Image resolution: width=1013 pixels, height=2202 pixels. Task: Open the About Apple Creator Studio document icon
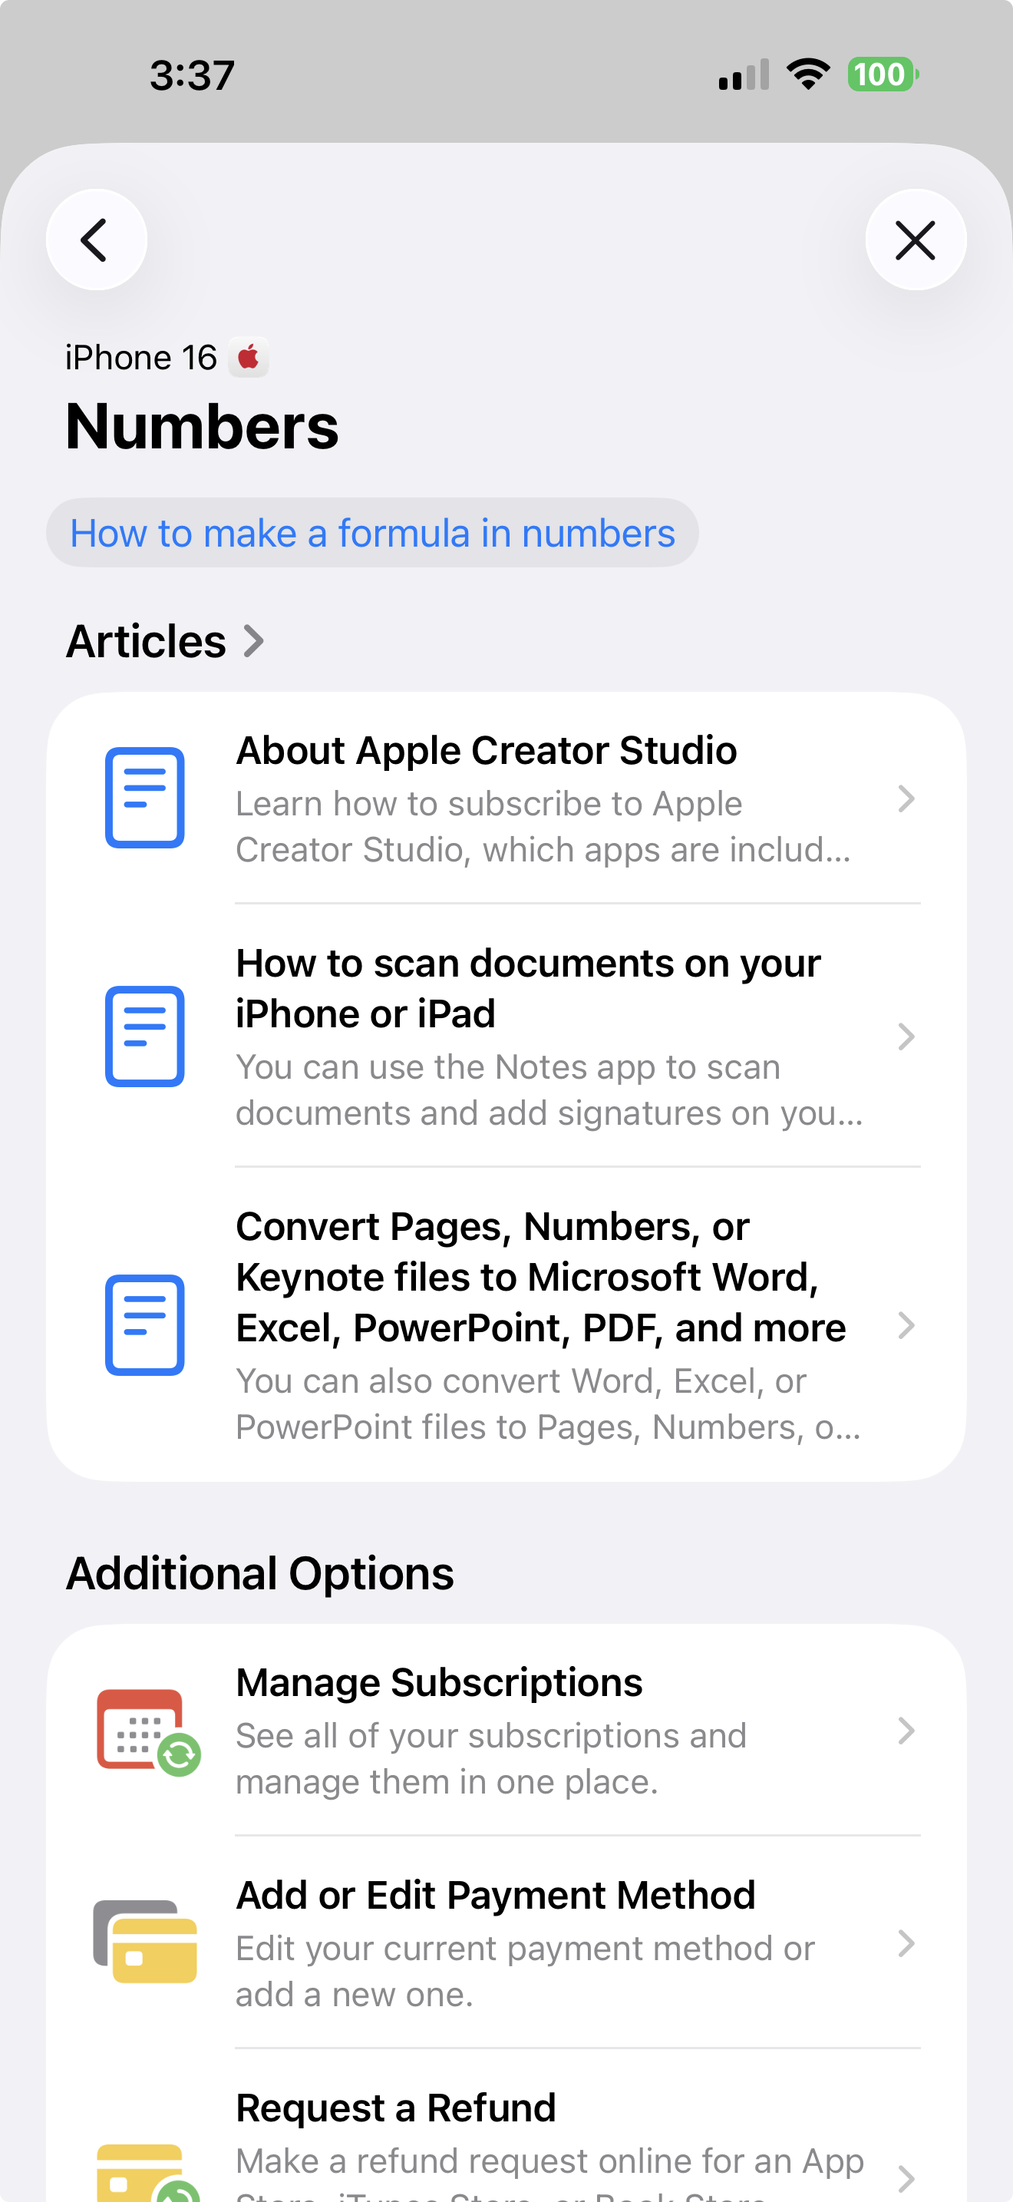pyautogui.click(x=144, y=798)
